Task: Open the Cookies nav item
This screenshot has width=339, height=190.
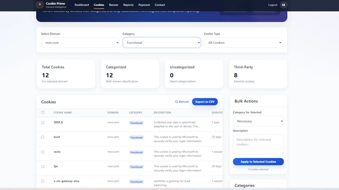Action: 99,5
